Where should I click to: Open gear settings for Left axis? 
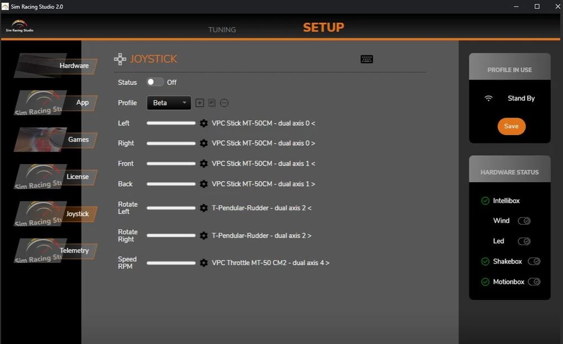(204, 123)
